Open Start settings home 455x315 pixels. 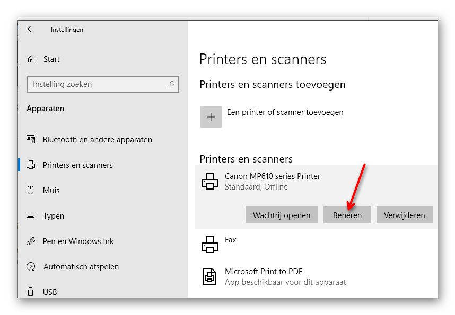coord(51,59)
